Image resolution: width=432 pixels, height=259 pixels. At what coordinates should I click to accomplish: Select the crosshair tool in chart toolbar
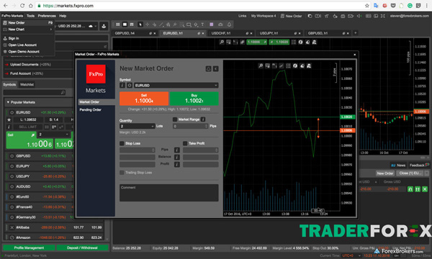pos(147,24)
